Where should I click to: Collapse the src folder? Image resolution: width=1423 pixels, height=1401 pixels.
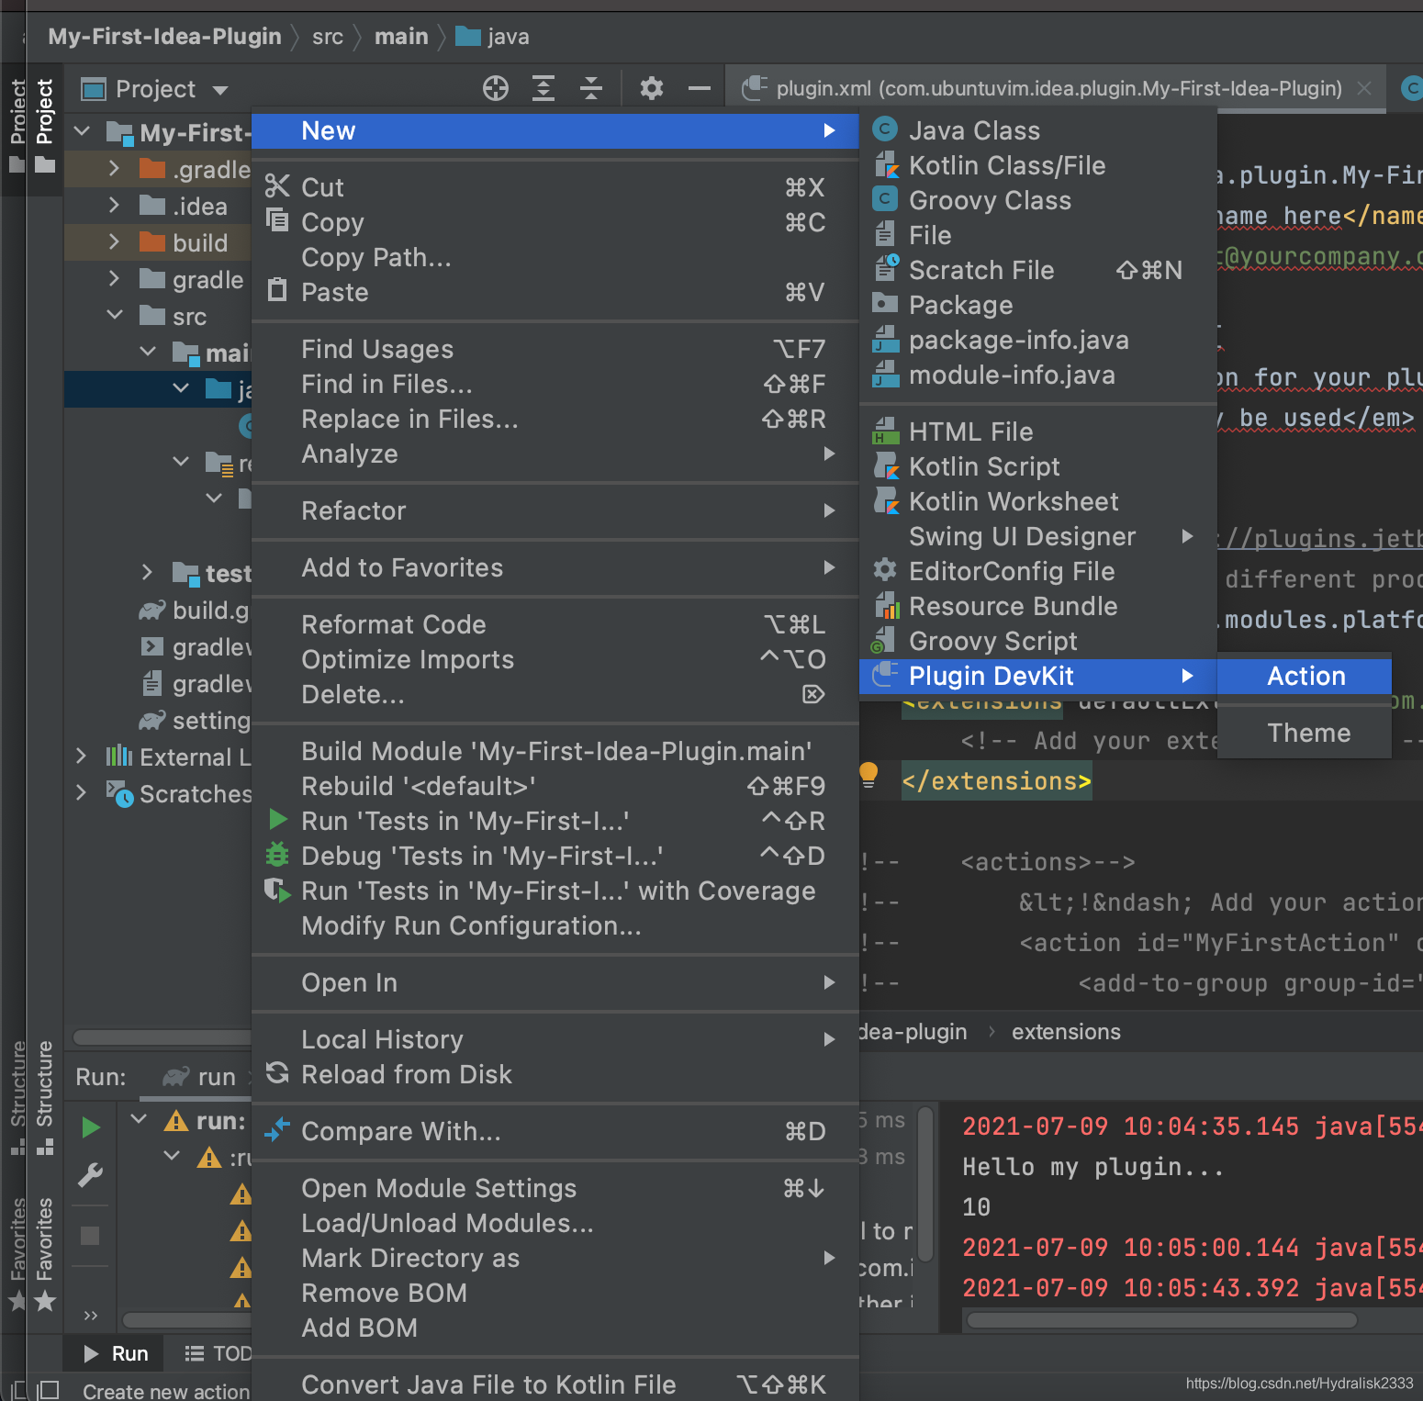(115, 315)
